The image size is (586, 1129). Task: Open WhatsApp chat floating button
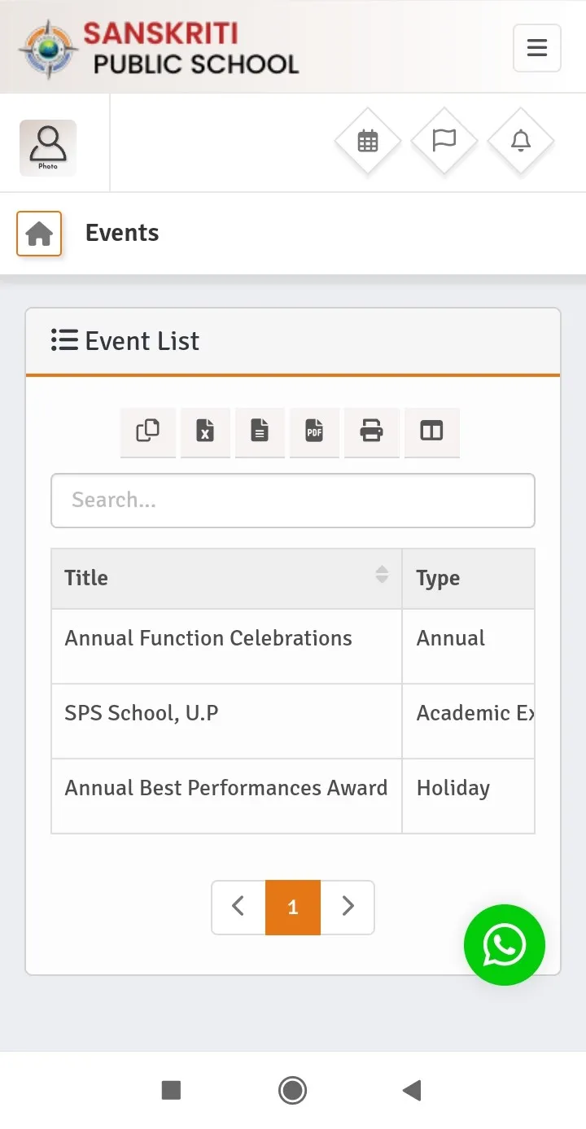tap(505, 944)
